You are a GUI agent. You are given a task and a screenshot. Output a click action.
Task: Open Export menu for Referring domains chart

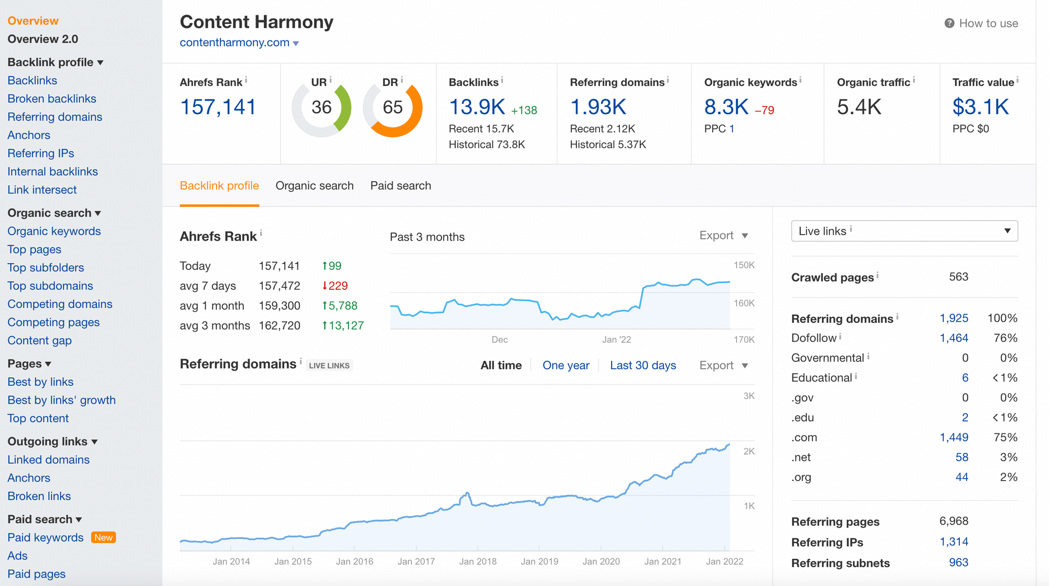(724, 365)
